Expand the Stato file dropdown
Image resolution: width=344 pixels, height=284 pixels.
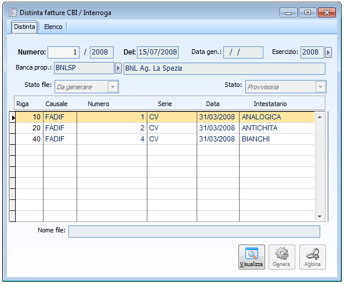(113, 87)
